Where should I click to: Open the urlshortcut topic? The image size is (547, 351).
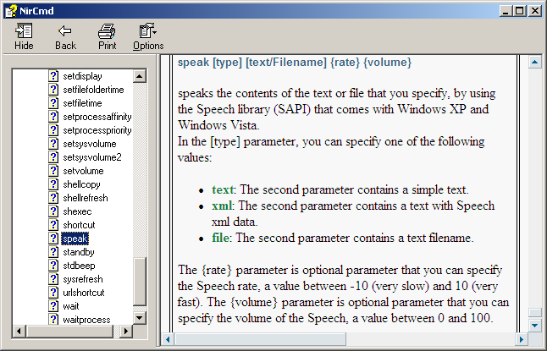pos(84,293)
